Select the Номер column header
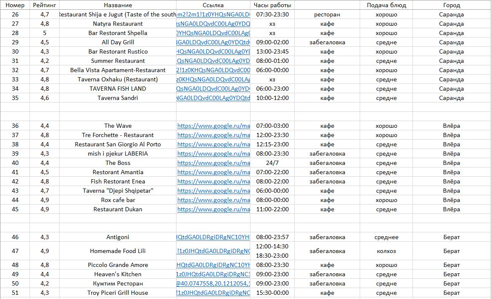 (15, 5)
